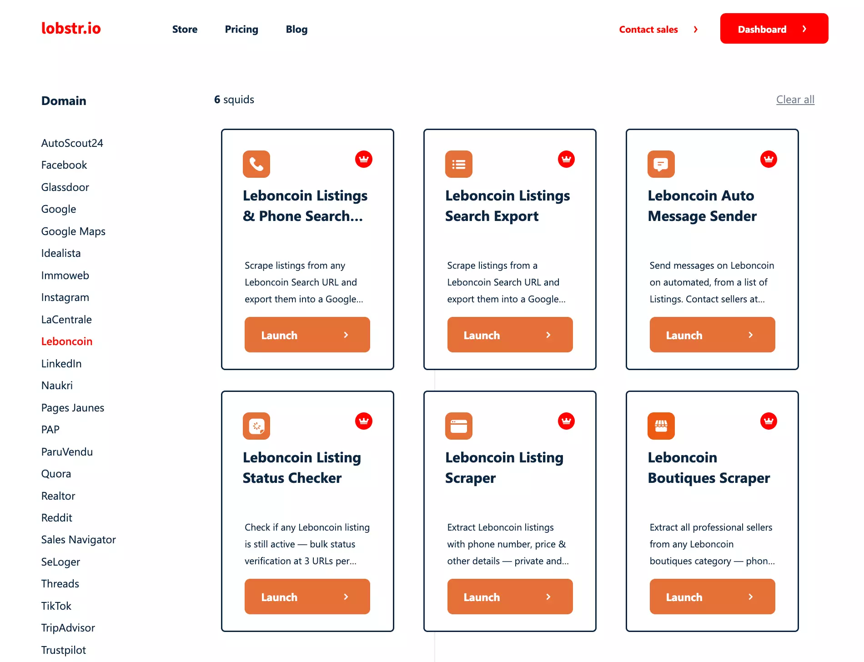Open the Leboncoin Auto Message Sender title
This screenshot has height=662, width=864.
click(702, 206)
